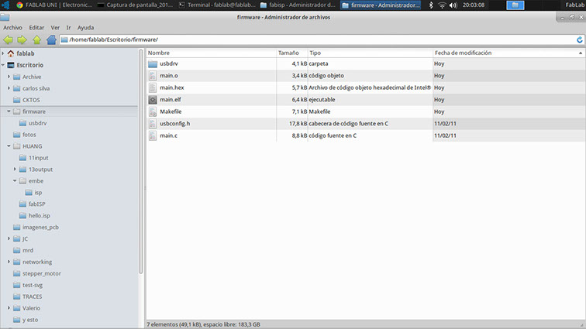This screenshot has height=329, width=586.
Task: Expand the carlos silva folder node
Action: click(x=9, y=88)
